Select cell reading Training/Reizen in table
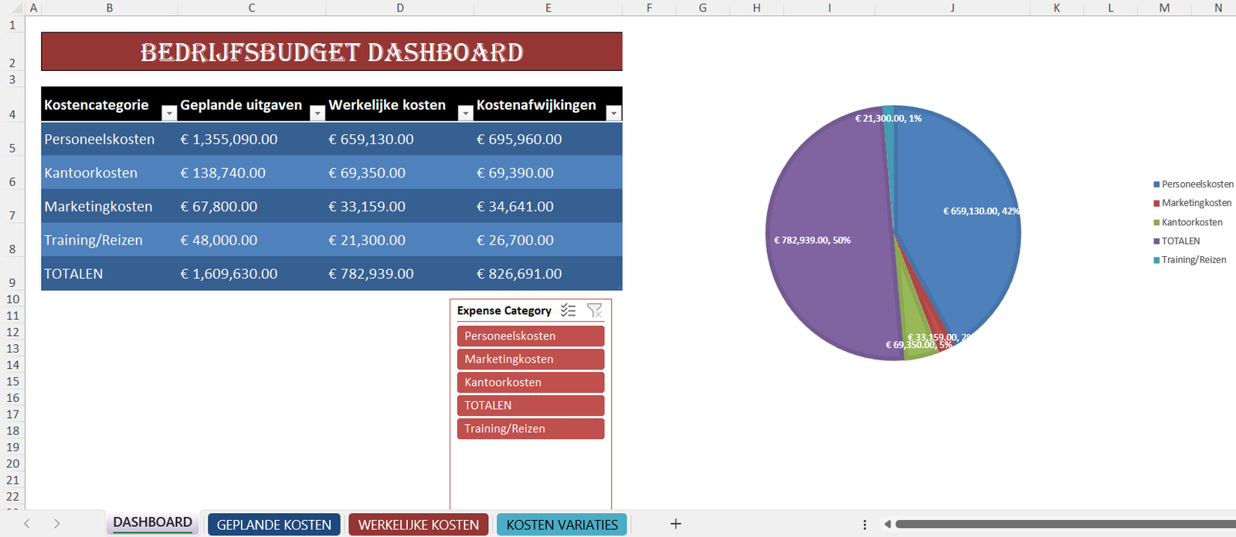Viewport: 1236px width, 537px height. coord(109,240)
